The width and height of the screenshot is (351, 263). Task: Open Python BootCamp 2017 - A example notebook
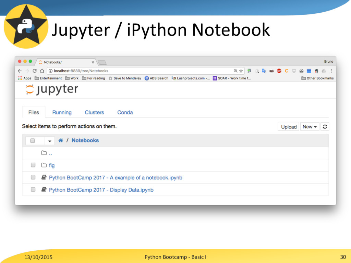(x=116, y=178)
